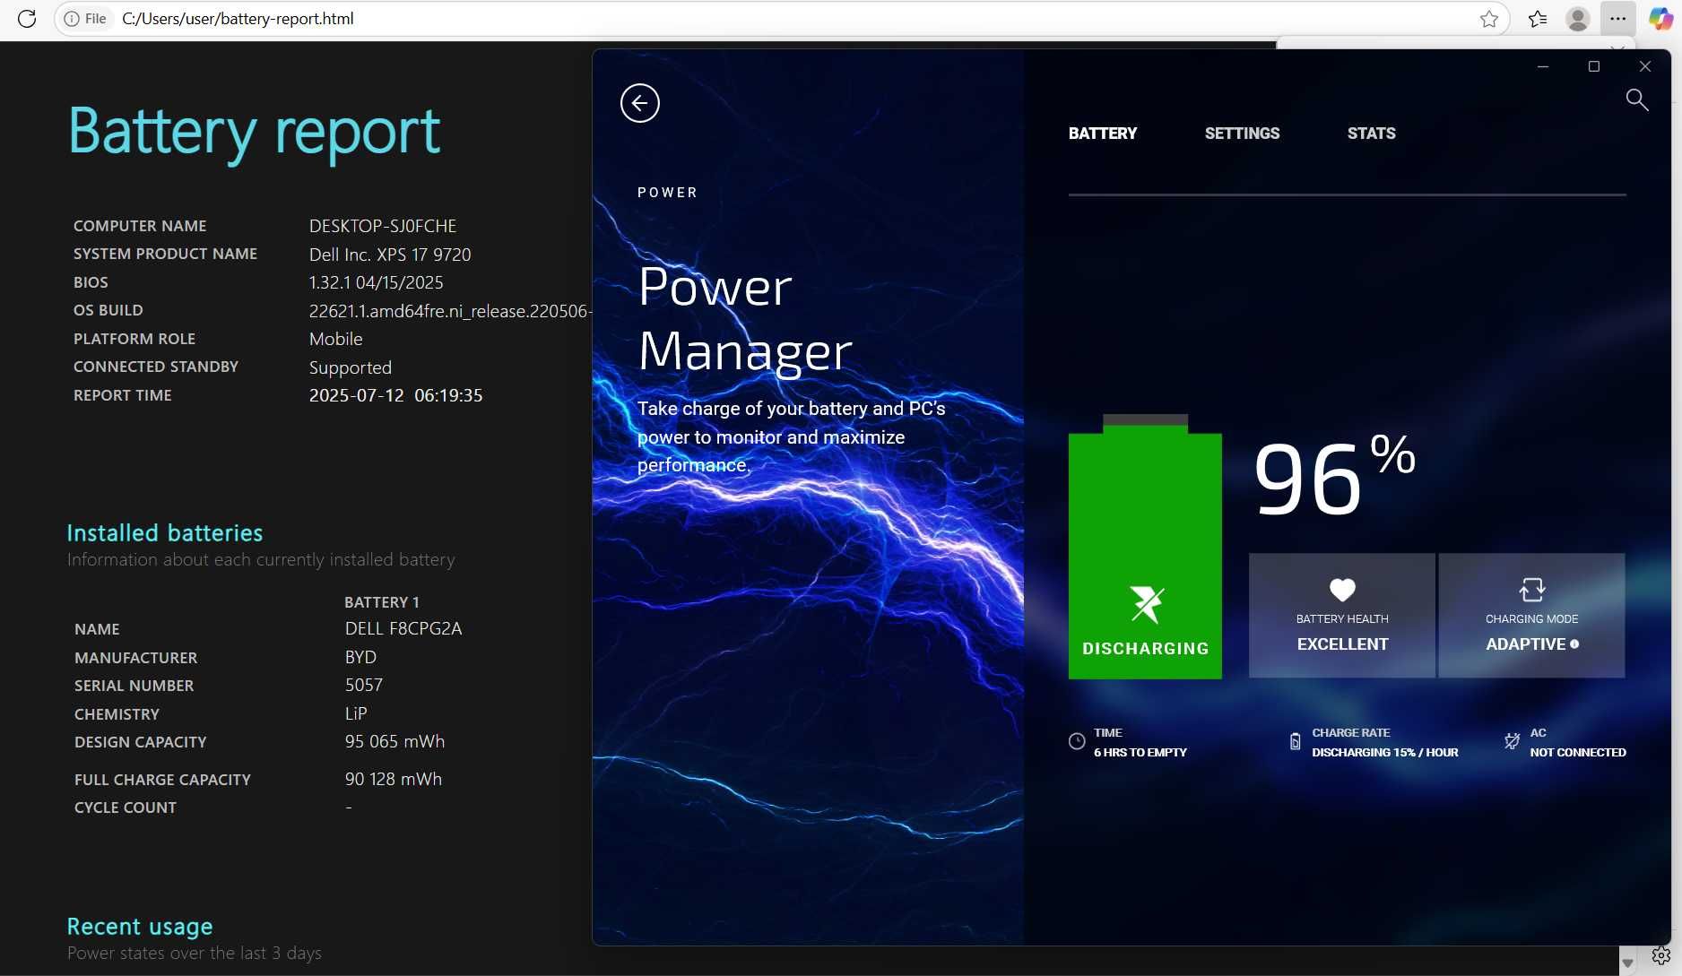The width and height of the screenshot is (1682, 976).
Task: Open the Stats tab
Action: click(x=1371, y=134)
